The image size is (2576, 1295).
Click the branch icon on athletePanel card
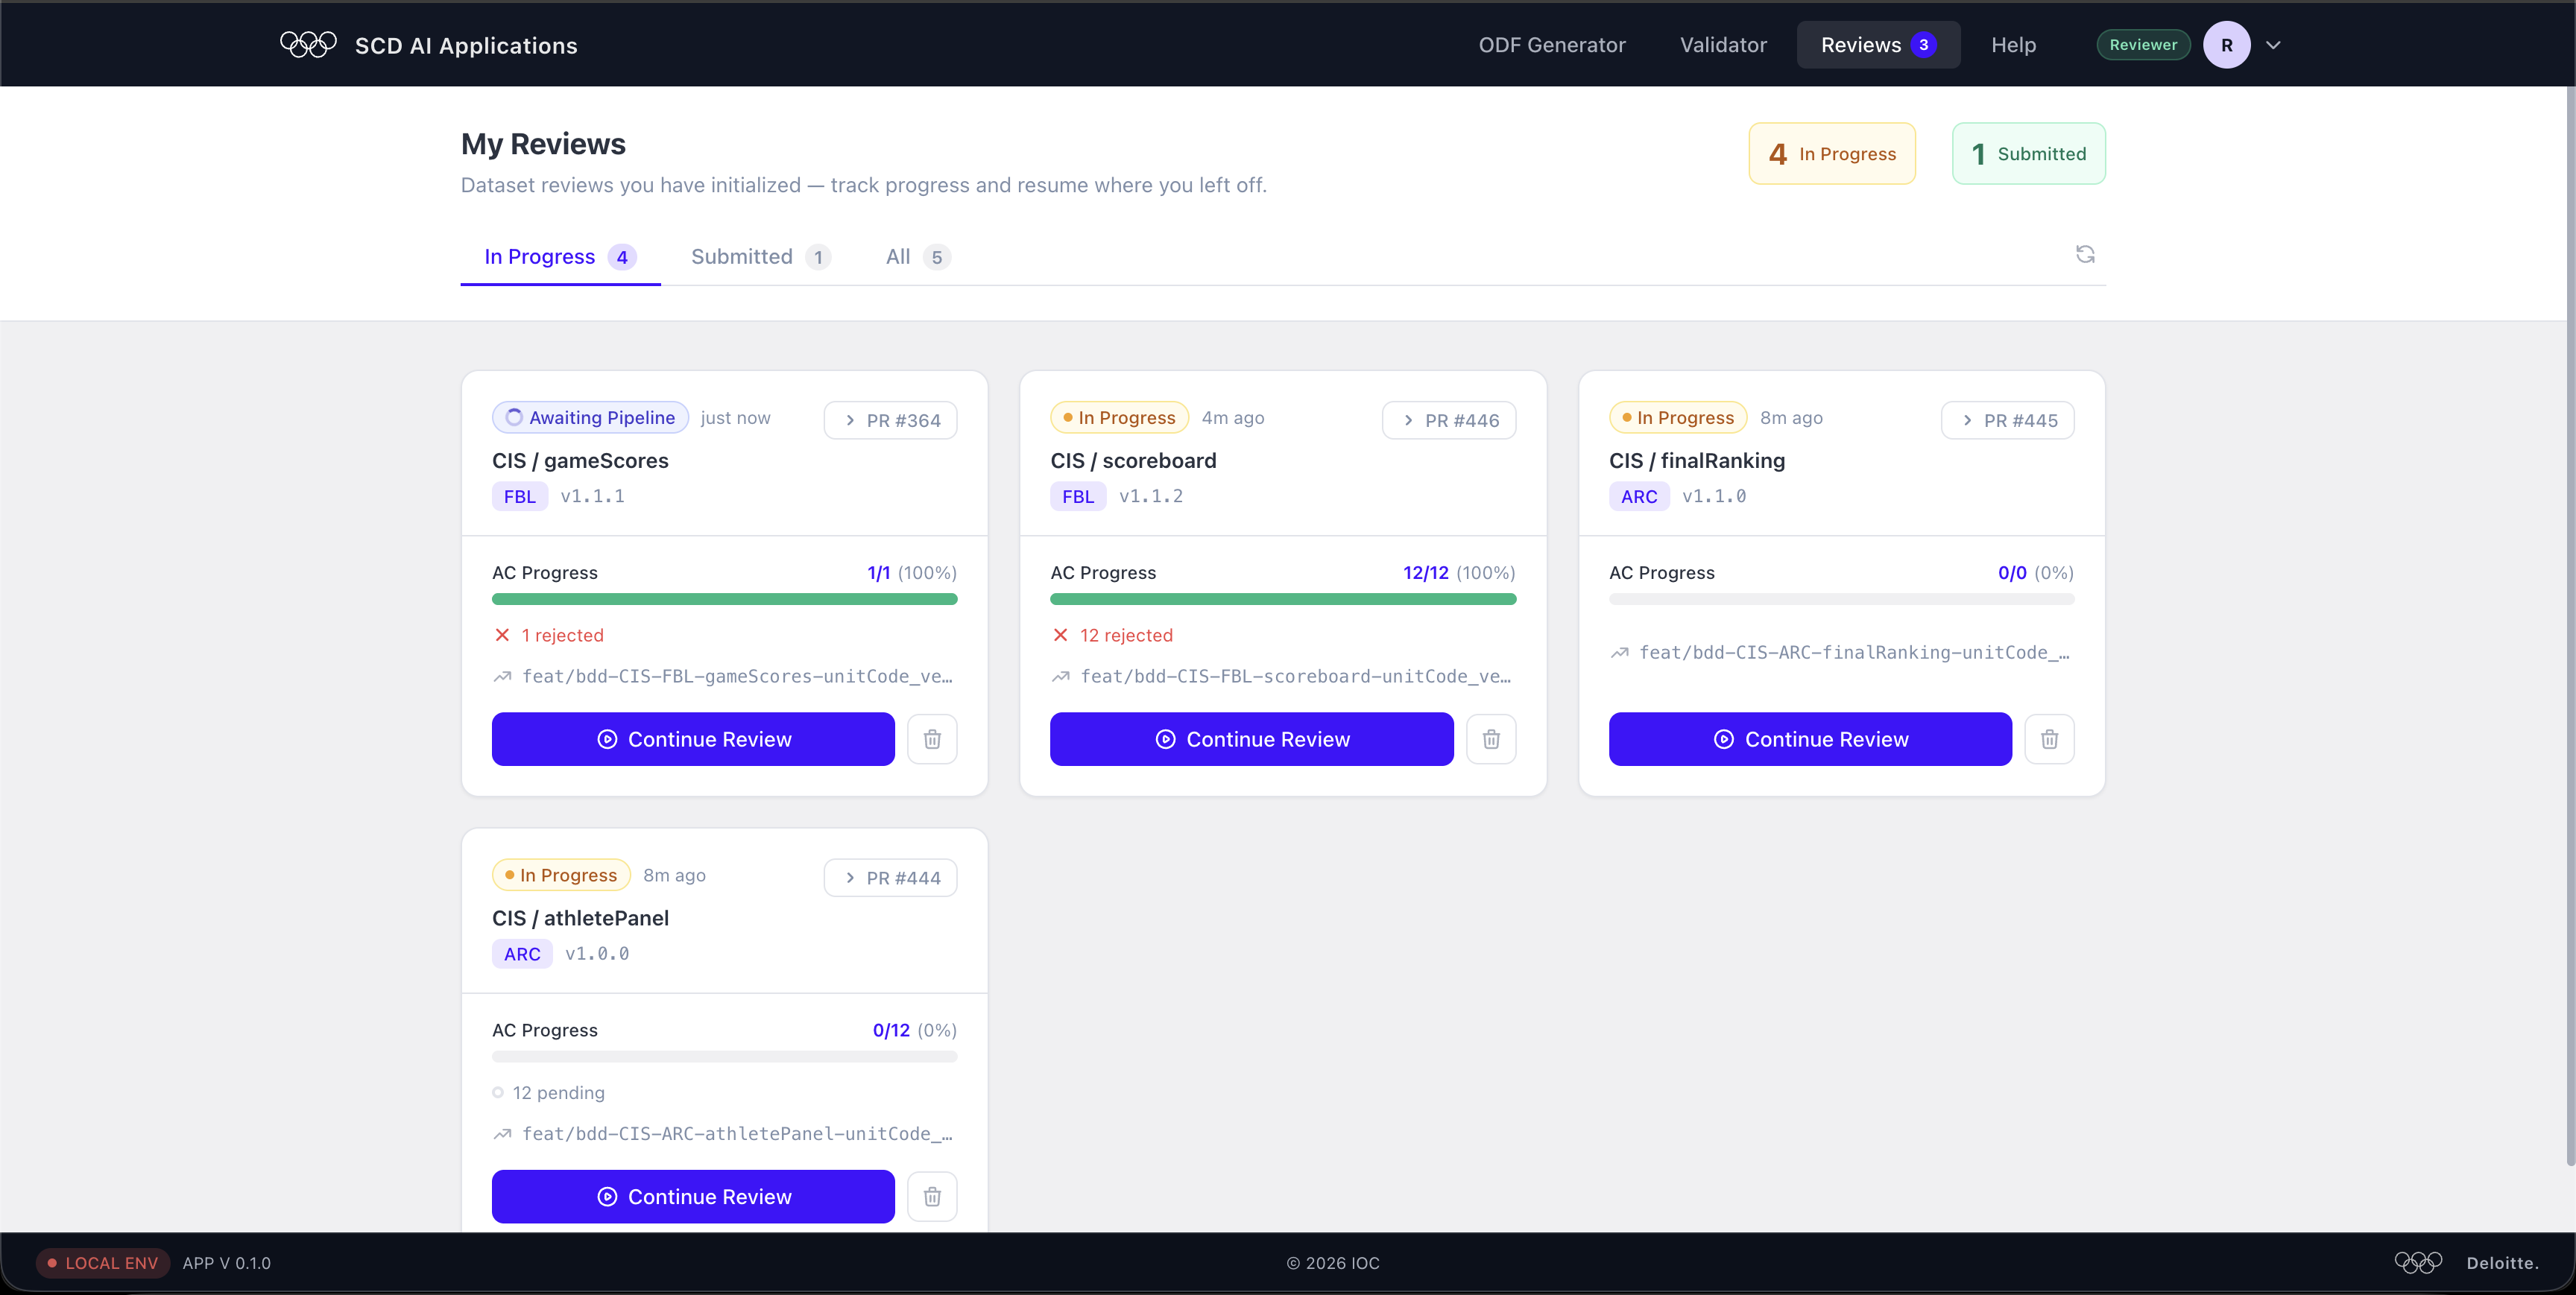click(502, 1134)
